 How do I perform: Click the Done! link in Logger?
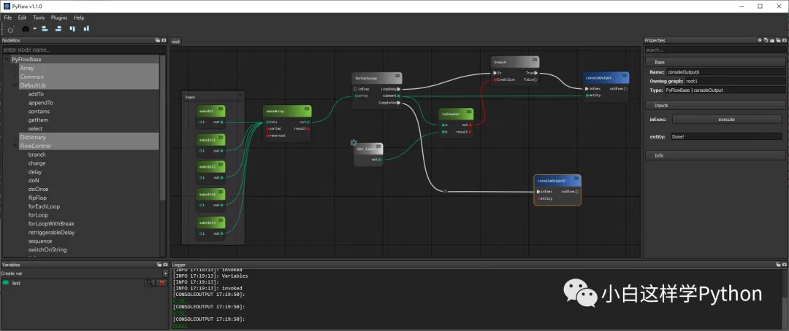pos(180,325)
